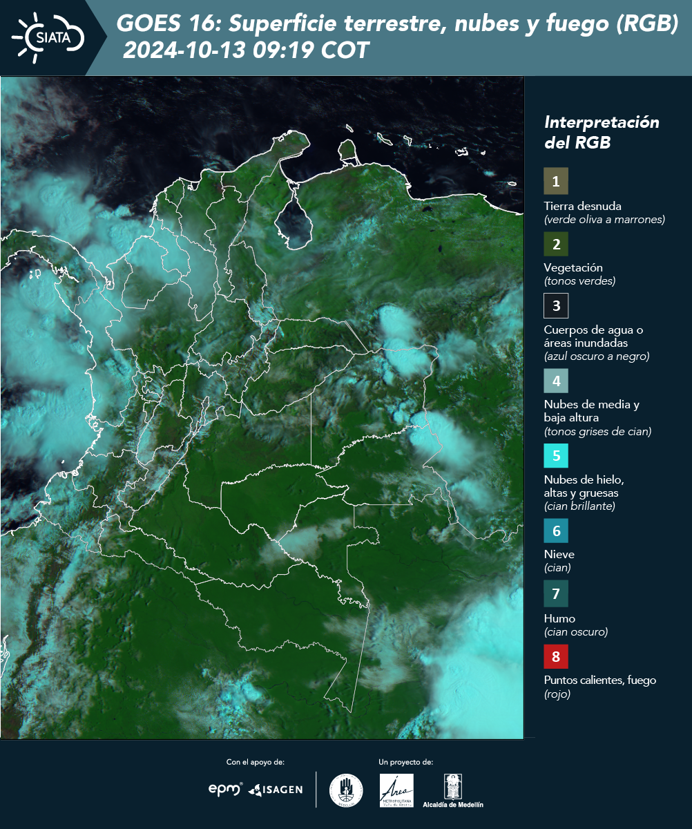Click the title "GOES 16: Superficie terrestre, nubes y fuego (RGB)"
The image size is (692, 829).
pyautogui.click(x=398, y=24)
